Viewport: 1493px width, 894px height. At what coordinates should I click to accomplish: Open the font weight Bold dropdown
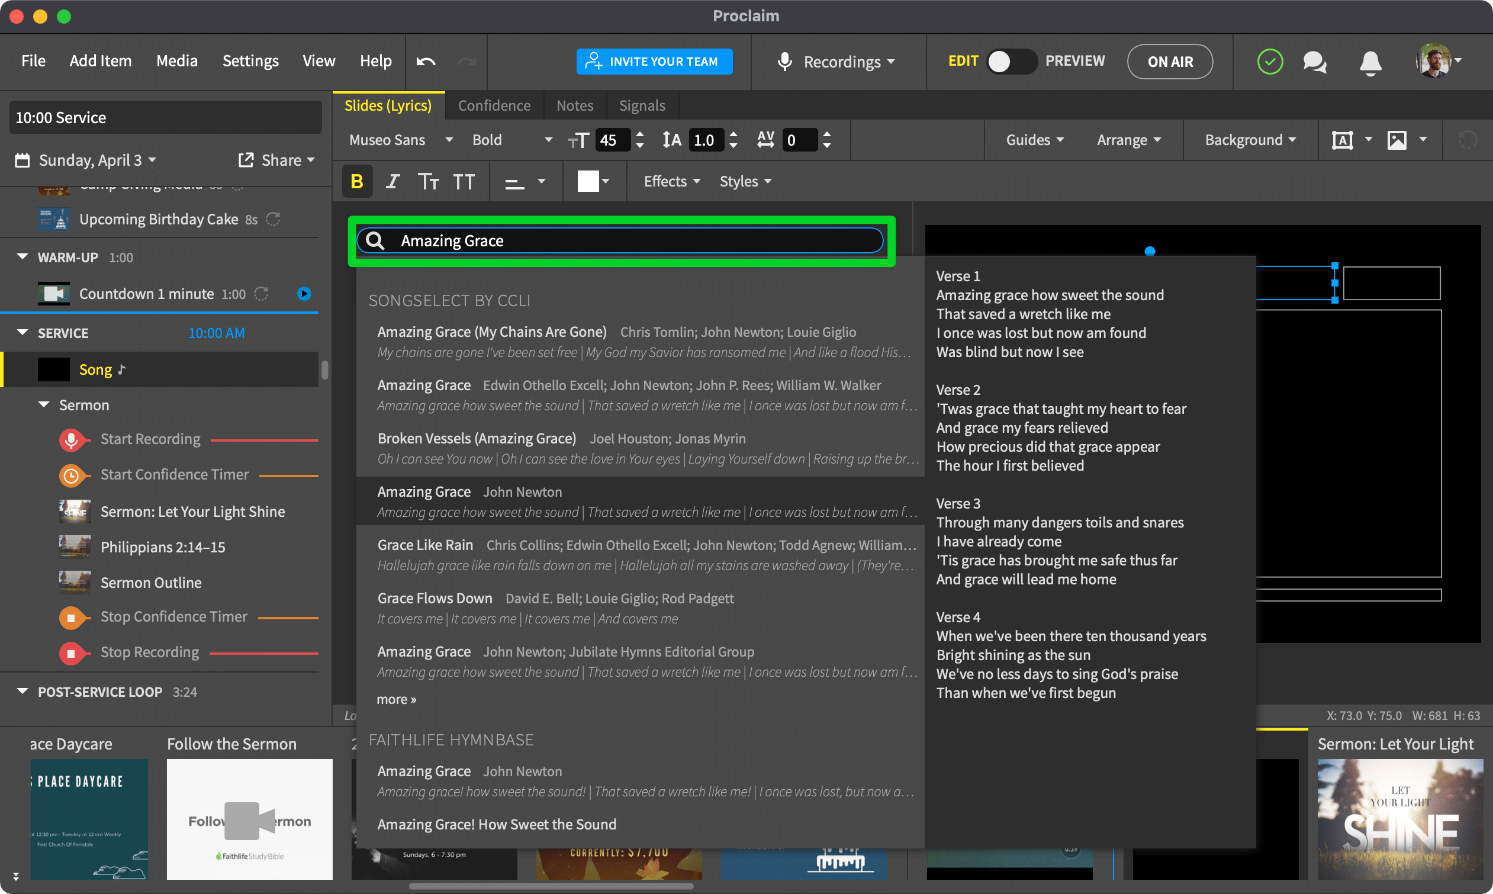[512, 140]
